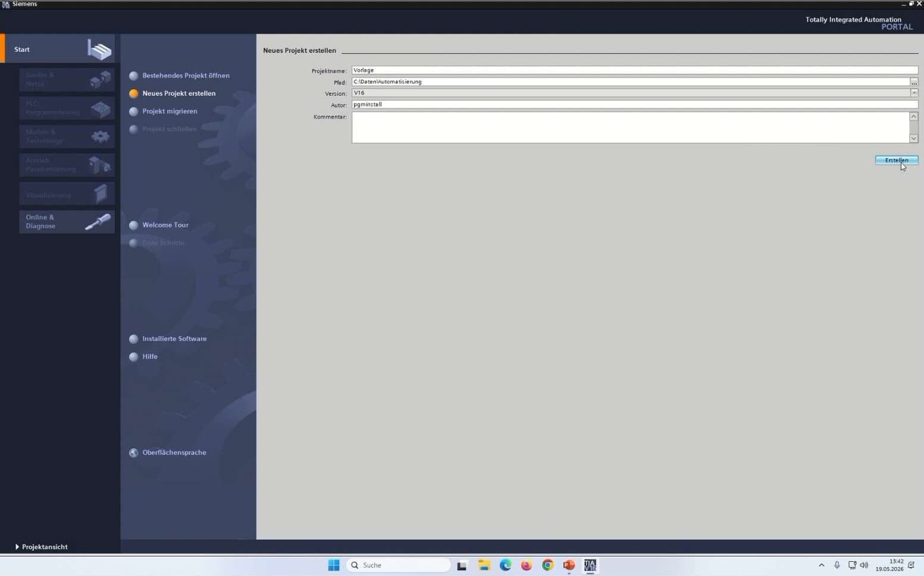This screenshot has height=576, width=924.
Task: Click the greyed Projekt schließen entry
Action: tap(163, 129)
